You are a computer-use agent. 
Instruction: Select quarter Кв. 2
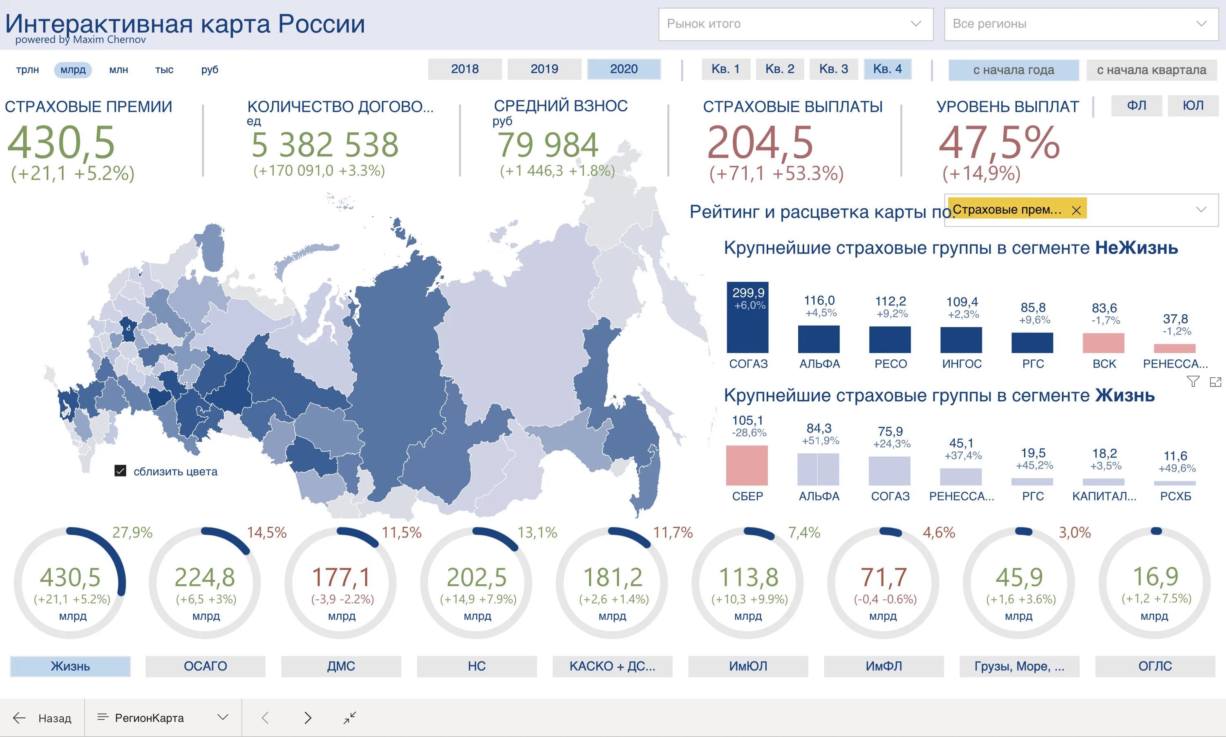780,69
